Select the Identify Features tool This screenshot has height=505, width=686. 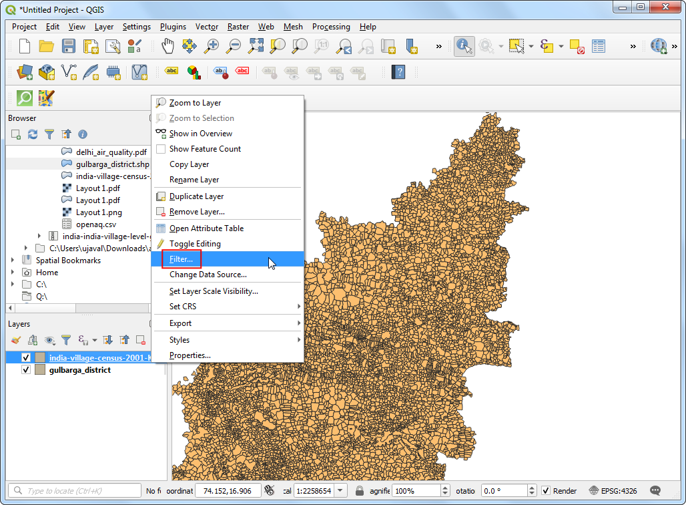click(464, 46)
